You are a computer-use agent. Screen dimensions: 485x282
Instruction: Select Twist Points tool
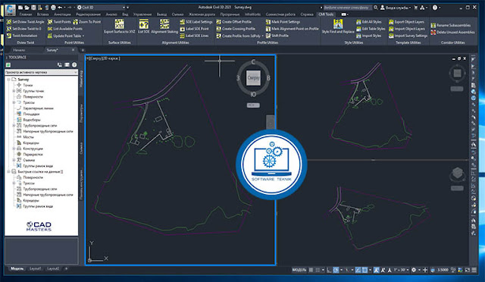[59, 22]
